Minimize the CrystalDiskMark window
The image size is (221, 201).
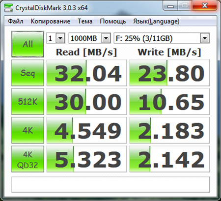coord(170,6)
